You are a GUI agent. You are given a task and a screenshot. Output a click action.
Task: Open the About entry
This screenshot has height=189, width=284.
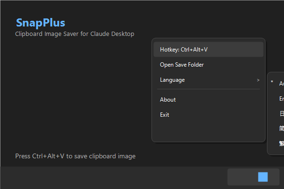(x=168, y=100)
